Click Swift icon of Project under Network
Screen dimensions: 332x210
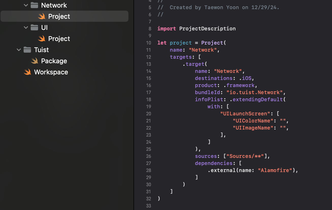click(42, 16)
